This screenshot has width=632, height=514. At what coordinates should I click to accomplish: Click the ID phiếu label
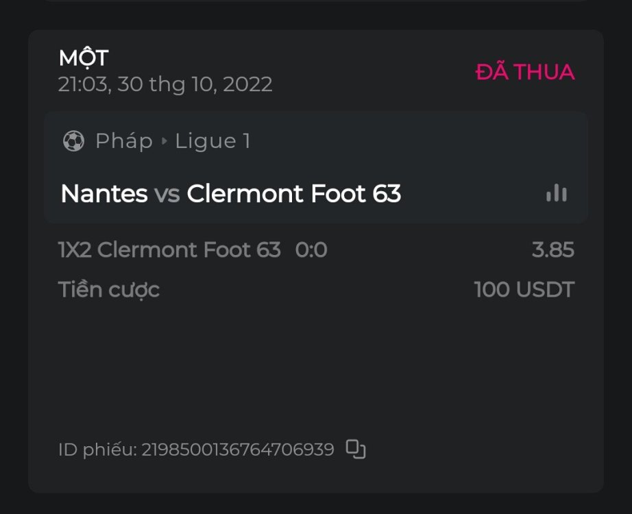pyautogui.click(x=97, y=450)
